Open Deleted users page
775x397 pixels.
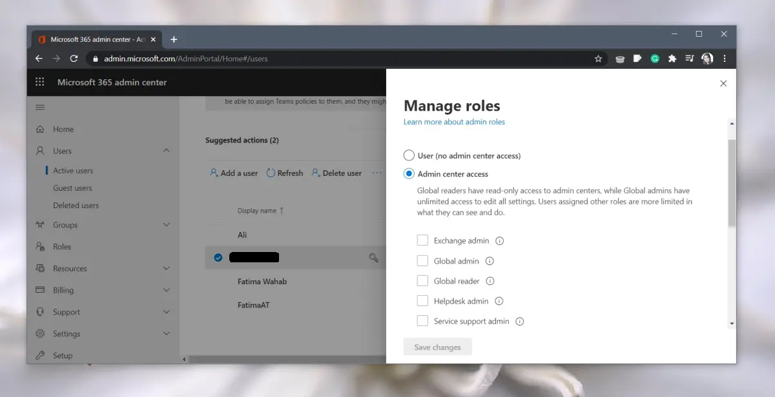(x=76, y=206)
